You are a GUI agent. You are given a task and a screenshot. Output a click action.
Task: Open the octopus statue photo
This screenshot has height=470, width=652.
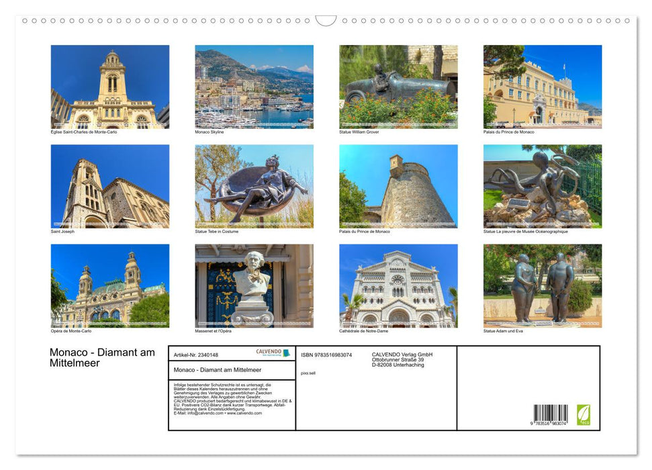tap(543, 186)
